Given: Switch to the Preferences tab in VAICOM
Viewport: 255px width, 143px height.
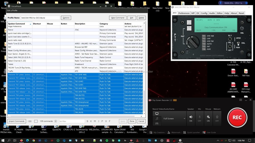Looking at the screenshot, I should pos(184,13).
